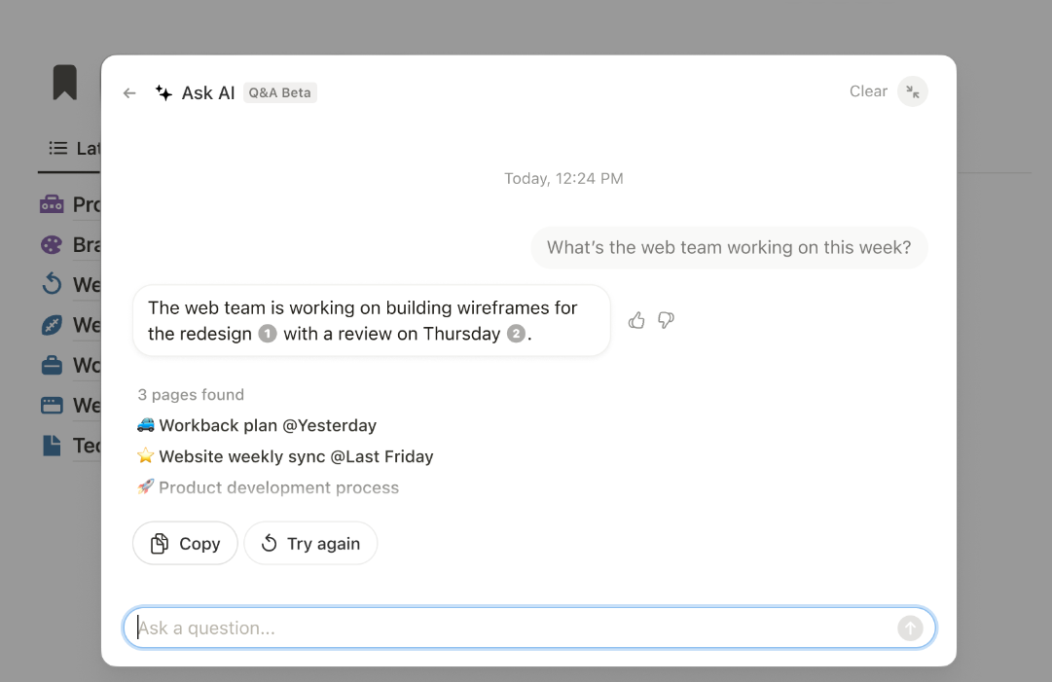Select the list view tab behind the dialog
The image size is (1052, 682).
pos(69,148)
